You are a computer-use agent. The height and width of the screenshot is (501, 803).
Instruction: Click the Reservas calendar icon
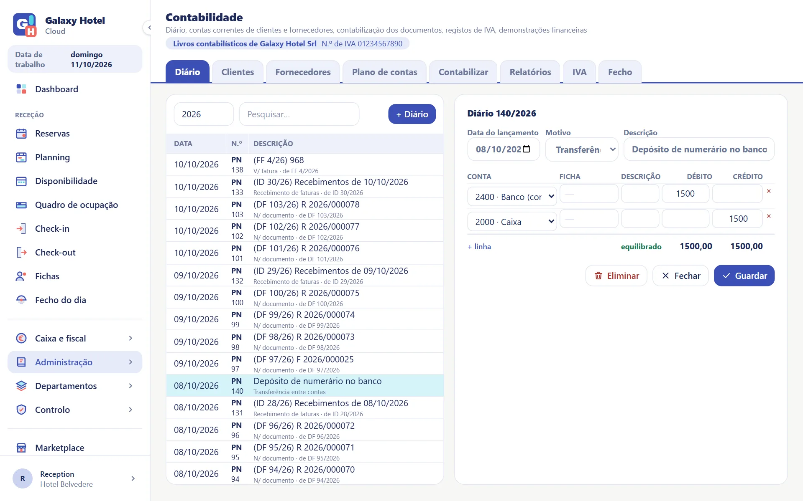(x=21, y=134)
